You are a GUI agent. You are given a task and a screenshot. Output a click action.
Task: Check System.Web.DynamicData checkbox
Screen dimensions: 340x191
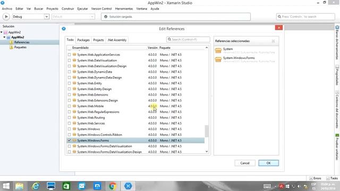pyautogui.click(x=69, y=72)
